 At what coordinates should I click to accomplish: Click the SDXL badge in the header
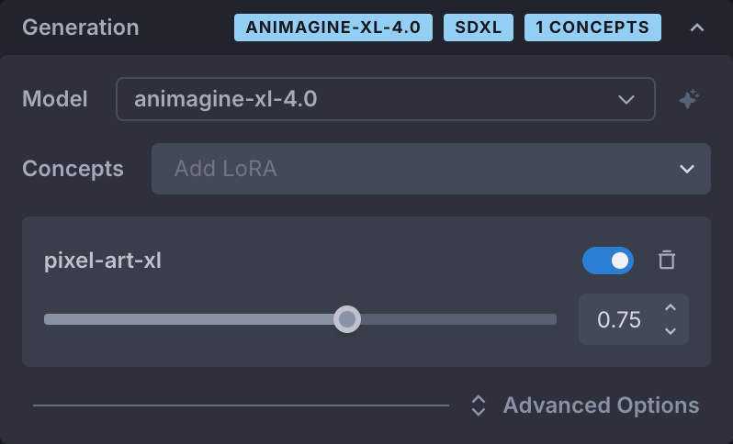[479, 28]
